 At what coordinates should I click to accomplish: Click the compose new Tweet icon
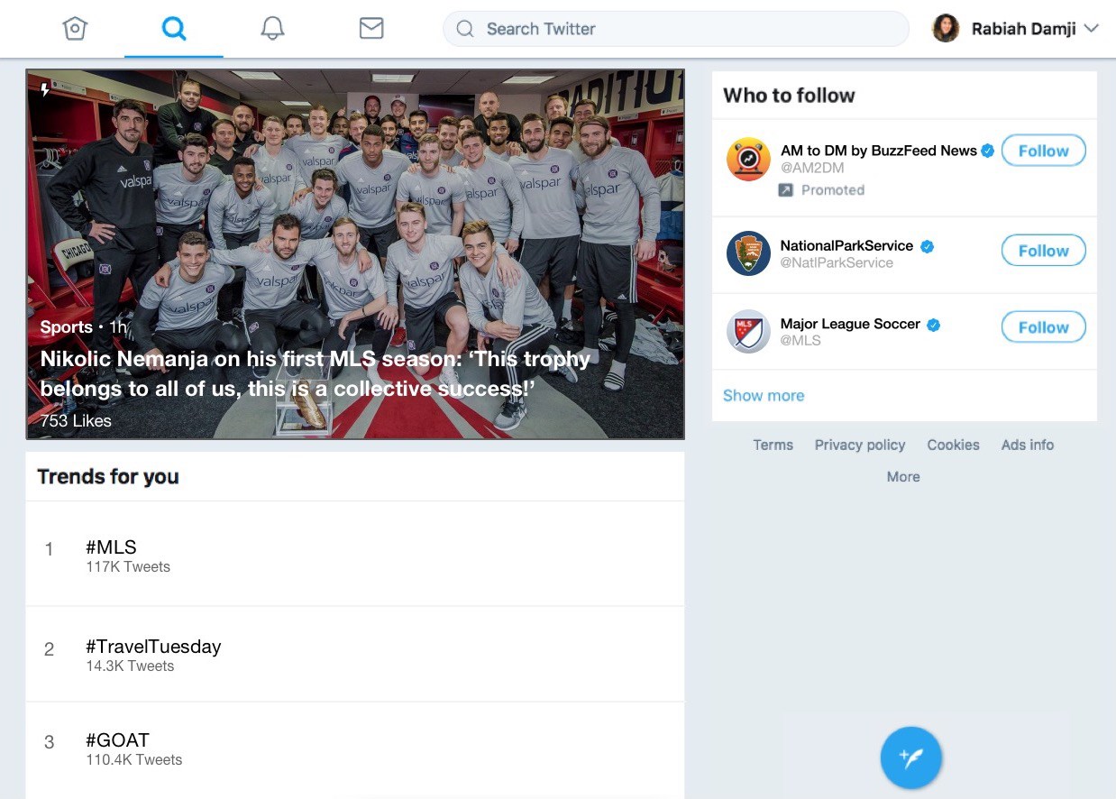(x=911, y=758)
